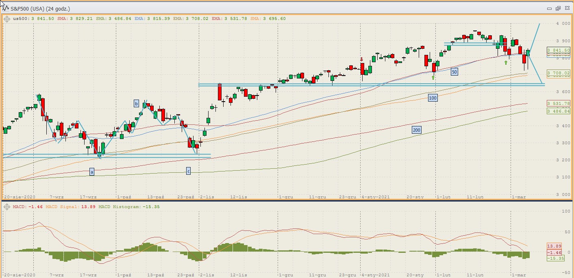Click the wave label 'a' box

tap(92, 172)
